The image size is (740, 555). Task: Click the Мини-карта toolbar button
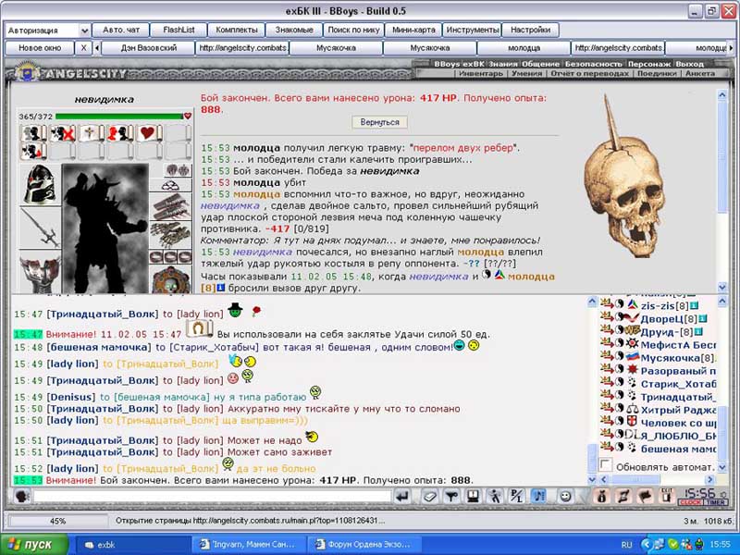click(413, 30)
